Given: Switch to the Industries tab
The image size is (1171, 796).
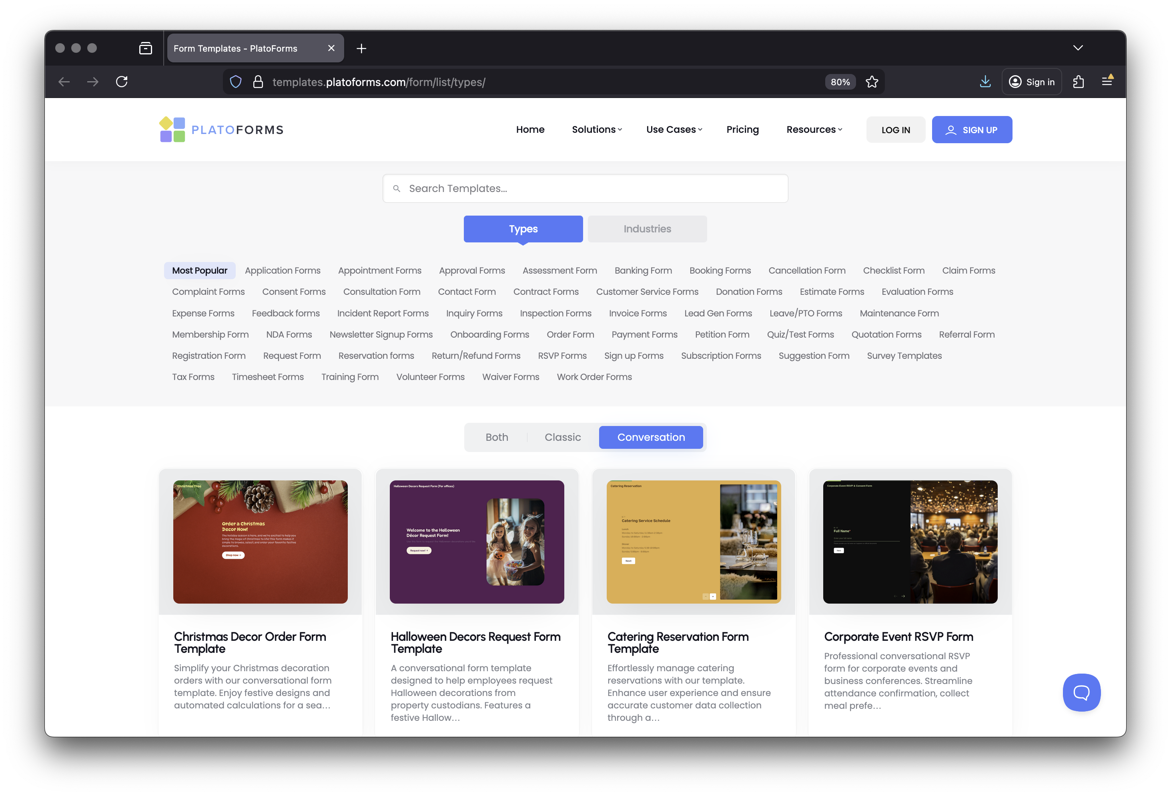Looking at the screenshot, I should pos(647,228).
